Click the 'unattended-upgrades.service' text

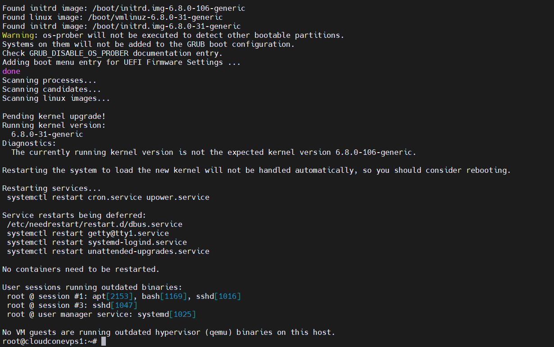coord(149,251)
